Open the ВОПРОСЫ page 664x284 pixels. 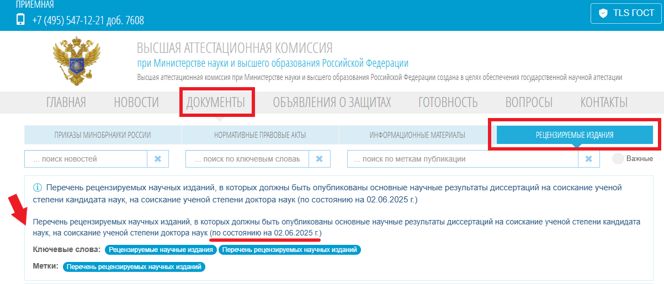[x=529, y=102]
